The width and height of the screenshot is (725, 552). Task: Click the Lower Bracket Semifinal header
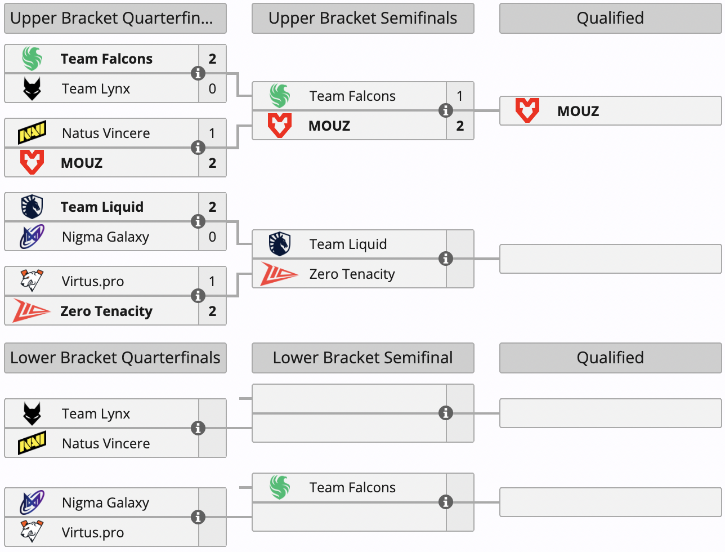pos(362,358)
